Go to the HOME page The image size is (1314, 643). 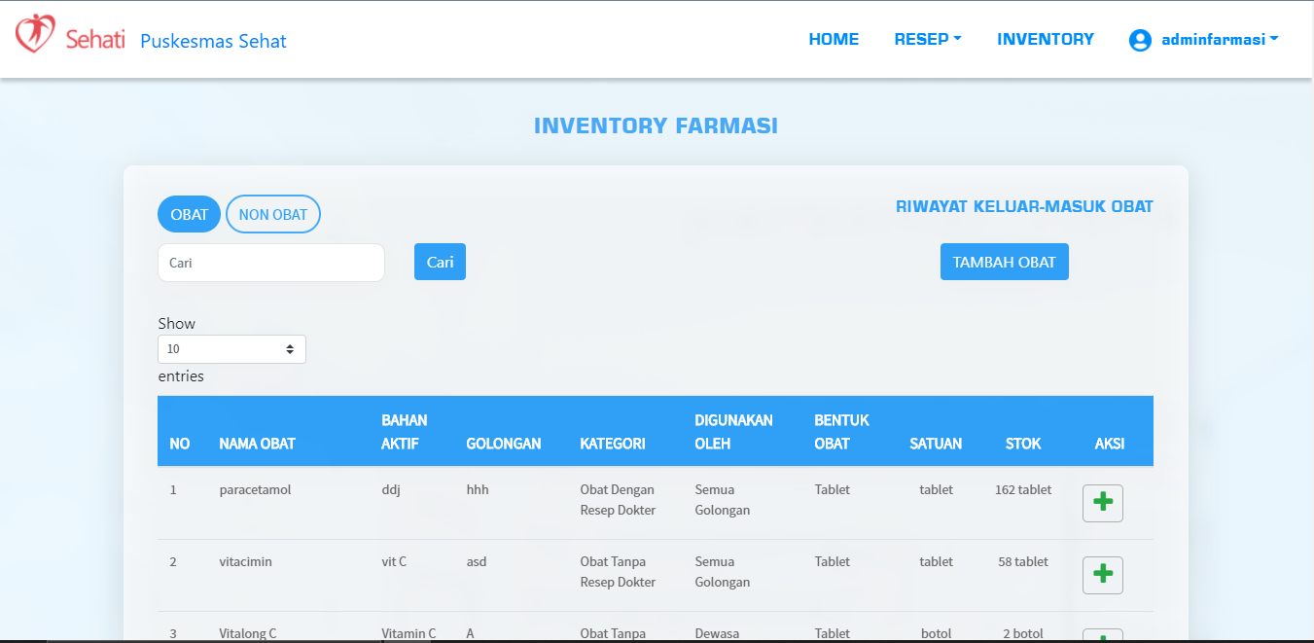(x=834, y=40)
